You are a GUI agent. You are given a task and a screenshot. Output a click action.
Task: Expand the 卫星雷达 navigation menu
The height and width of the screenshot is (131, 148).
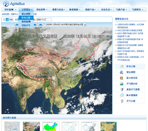tap(26, 10)
